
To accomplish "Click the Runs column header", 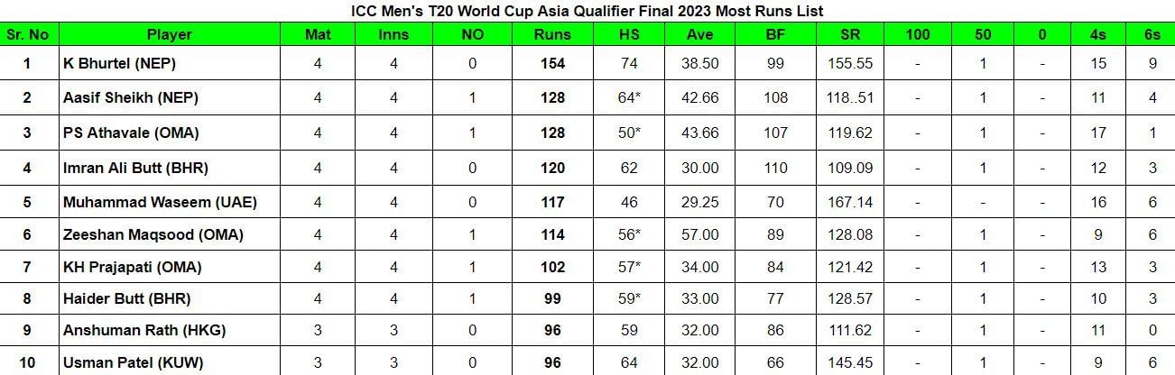I will [552, 35].
